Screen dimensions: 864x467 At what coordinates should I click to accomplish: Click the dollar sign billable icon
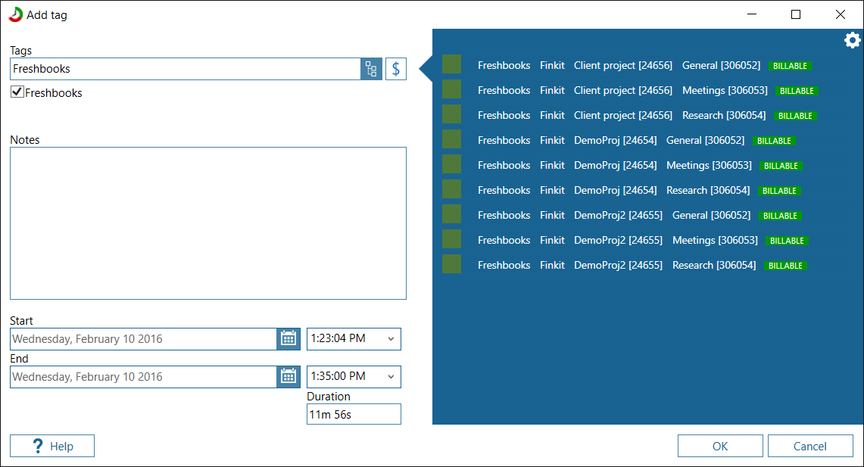395,69
